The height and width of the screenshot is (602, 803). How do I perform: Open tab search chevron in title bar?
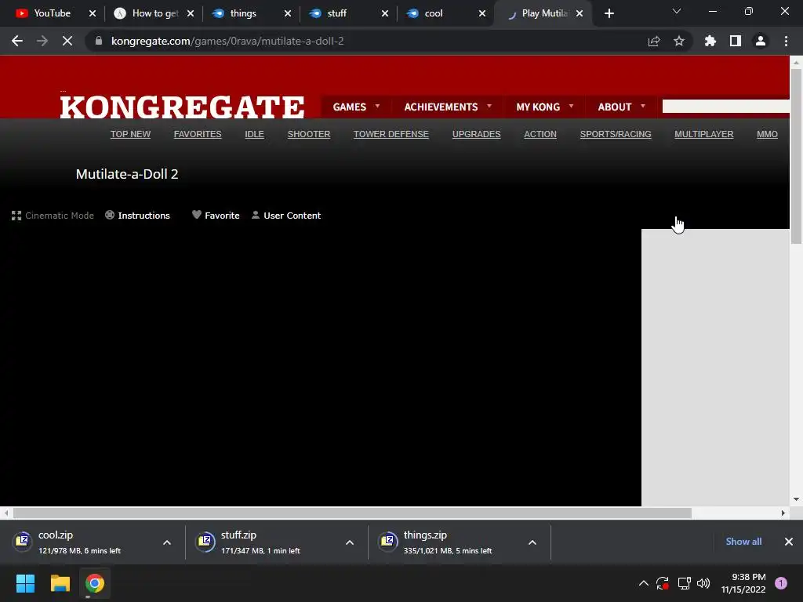677,11
